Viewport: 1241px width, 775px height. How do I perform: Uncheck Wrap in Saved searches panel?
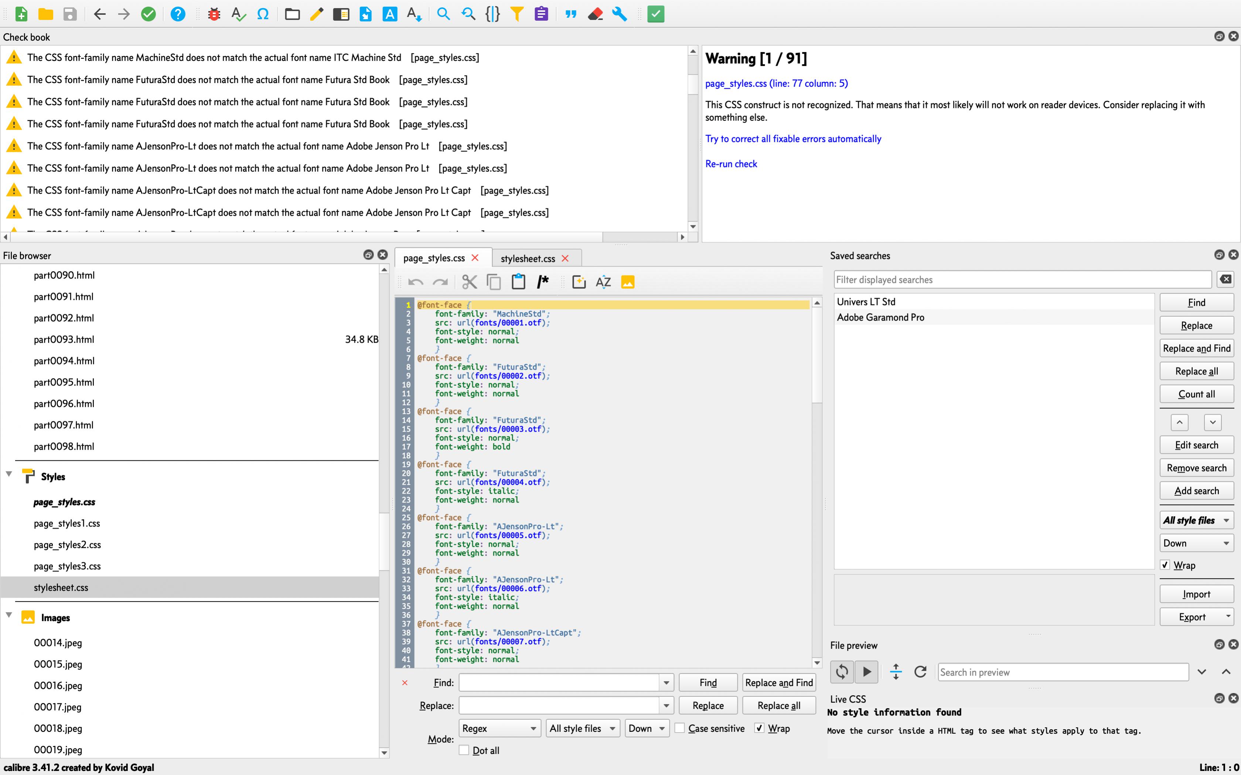(1165, 565)
